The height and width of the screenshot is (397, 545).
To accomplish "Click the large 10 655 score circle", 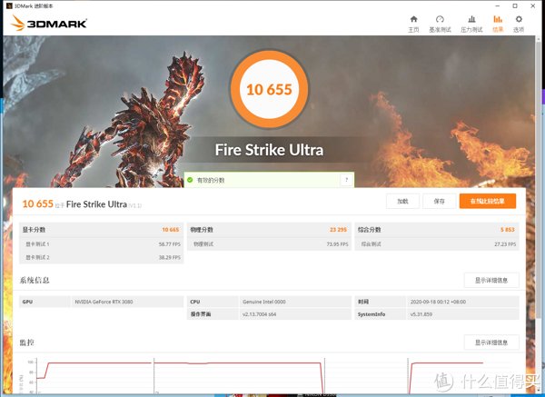I will pyautogui.click(x=269, y=89).
